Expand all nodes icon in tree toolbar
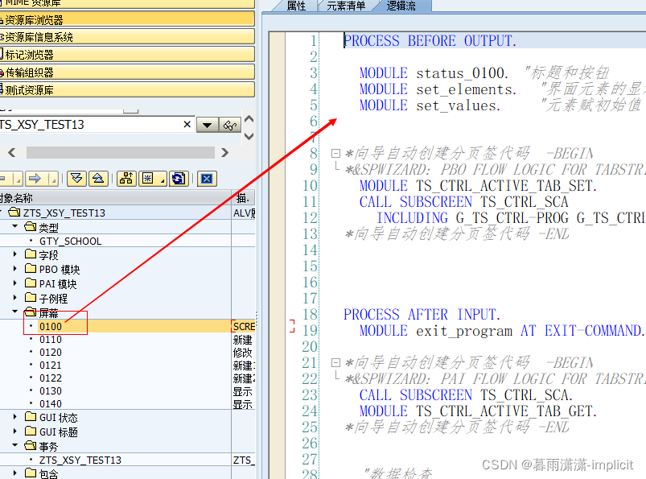This screenshot has width=646, height=479. 76,179
